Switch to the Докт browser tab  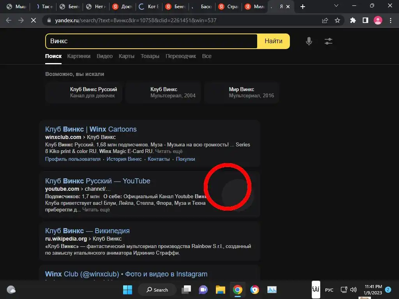point(123,7)
